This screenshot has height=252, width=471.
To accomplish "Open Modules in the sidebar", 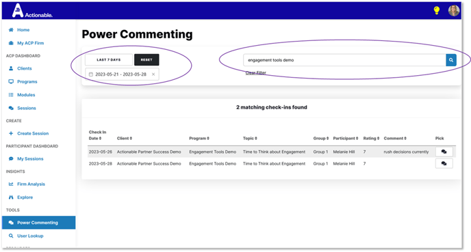I will pos(26,95).
